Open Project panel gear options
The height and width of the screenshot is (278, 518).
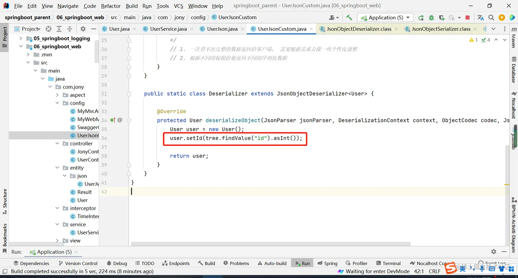pos(83,29)
